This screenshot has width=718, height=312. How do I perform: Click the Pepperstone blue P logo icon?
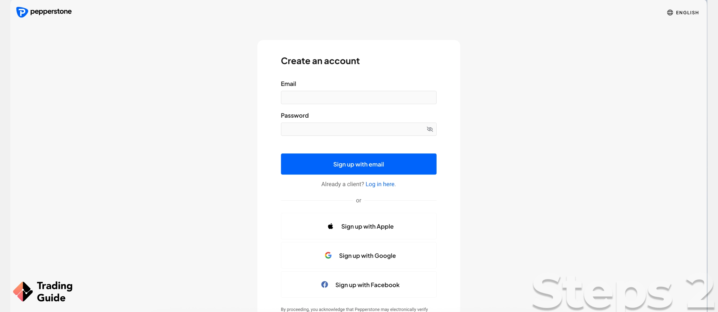pyautogui.click(x=22, y=12)
